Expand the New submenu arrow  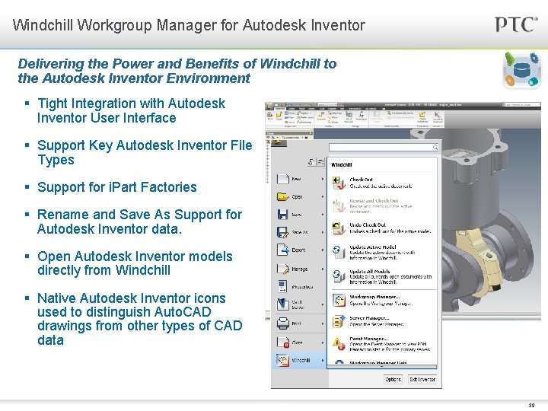[323, 179]
